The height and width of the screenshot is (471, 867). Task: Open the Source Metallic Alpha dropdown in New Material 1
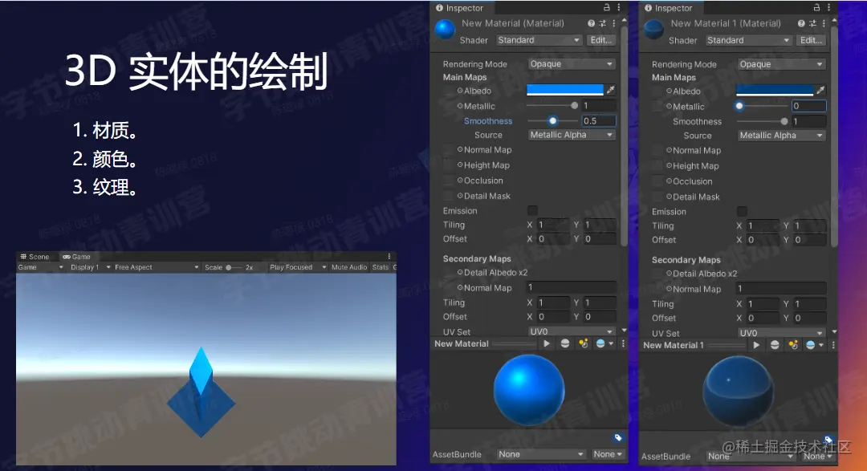(781, 135)
